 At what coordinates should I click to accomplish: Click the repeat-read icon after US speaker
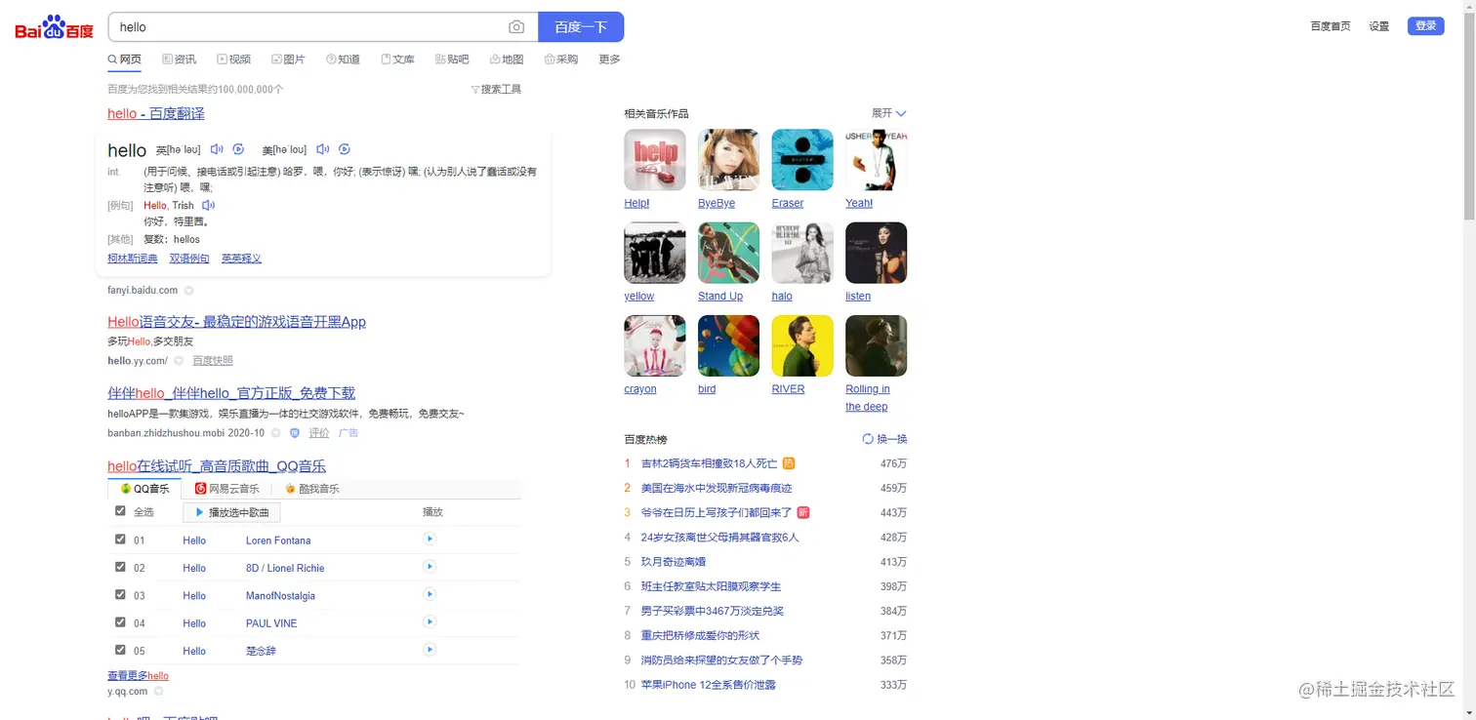coord(345,149)
